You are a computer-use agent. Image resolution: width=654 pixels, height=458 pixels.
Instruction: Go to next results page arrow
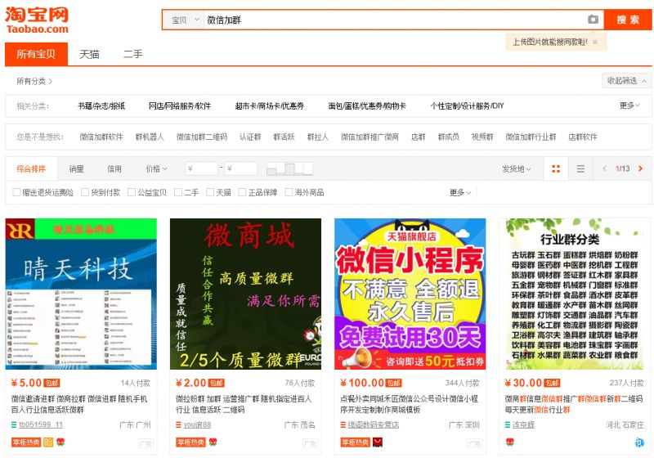tap(640, 168)
